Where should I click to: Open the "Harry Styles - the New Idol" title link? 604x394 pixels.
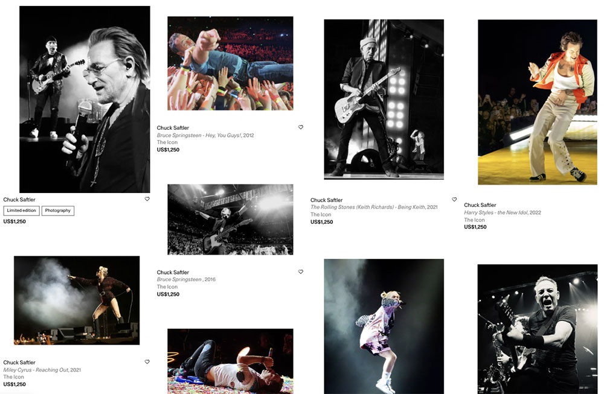494,212
